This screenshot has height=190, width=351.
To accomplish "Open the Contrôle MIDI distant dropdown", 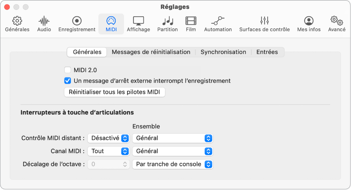I will point(108,138).
